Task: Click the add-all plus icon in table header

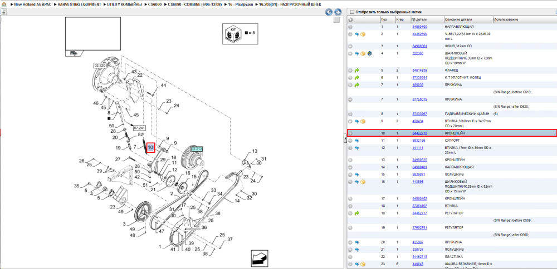Action: click(350, 19)
